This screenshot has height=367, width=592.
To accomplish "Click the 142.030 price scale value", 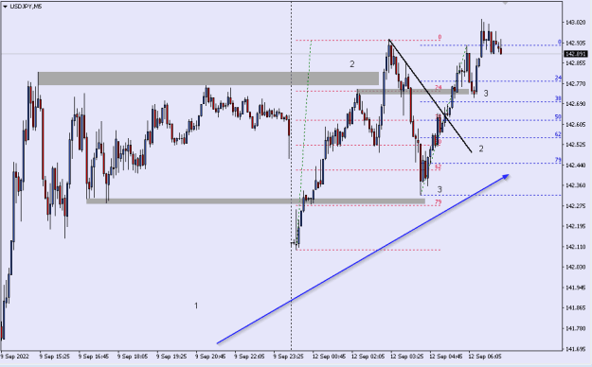I will coord(575,267).
